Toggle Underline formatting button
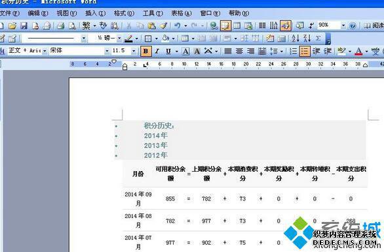384x252 pixels. 168,51
